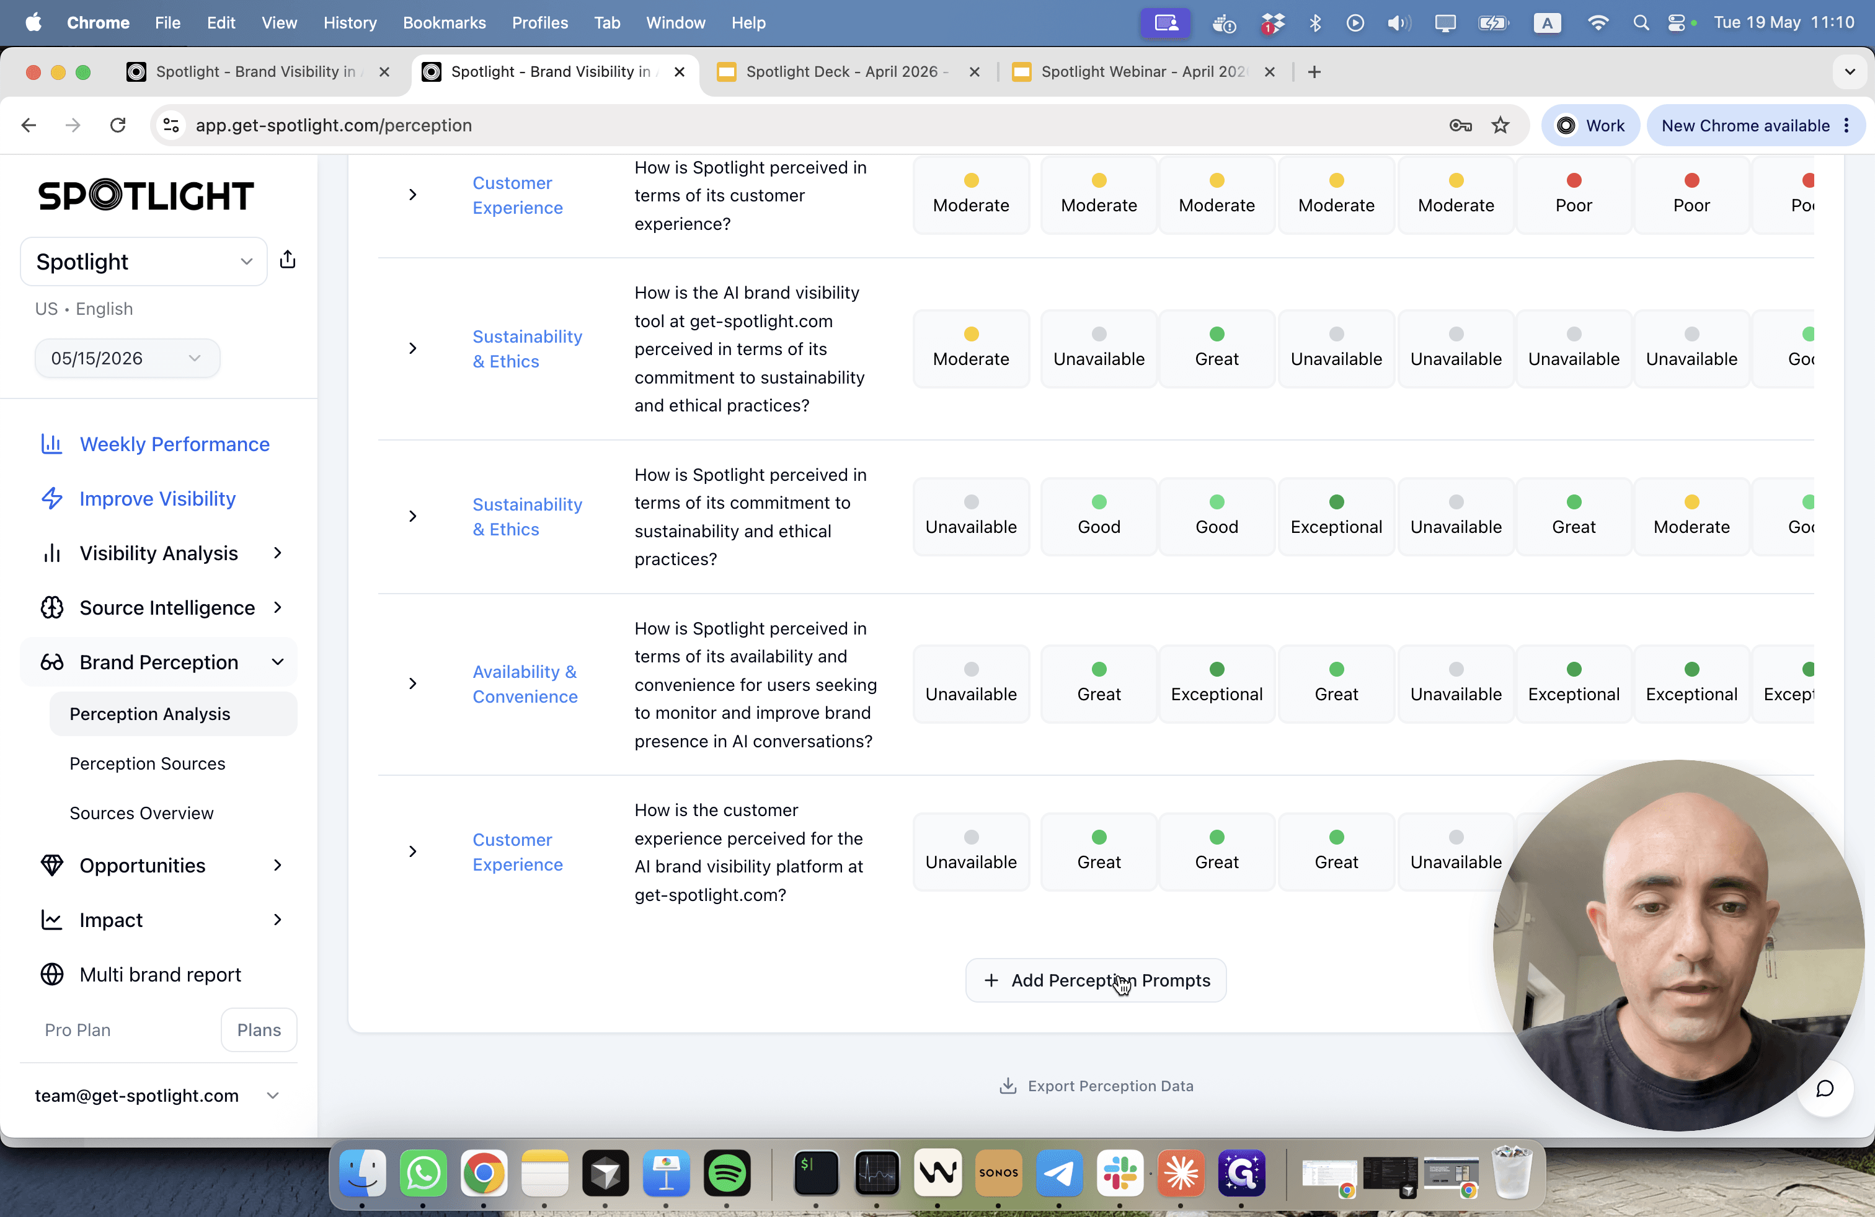Open Spotify in the Dock

[726, 1173]
